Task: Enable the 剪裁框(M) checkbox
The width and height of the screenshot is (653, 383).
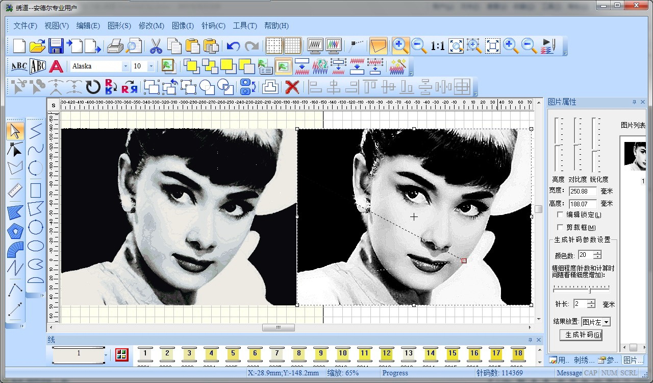Action: pos(561,227)
